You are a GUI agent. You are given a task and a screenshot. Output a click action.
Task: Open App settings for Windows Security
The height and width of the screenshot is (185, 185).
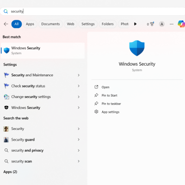(111, 112)
